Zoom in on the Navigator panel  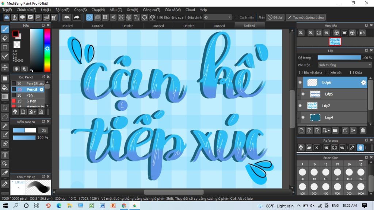coord(310,33)
